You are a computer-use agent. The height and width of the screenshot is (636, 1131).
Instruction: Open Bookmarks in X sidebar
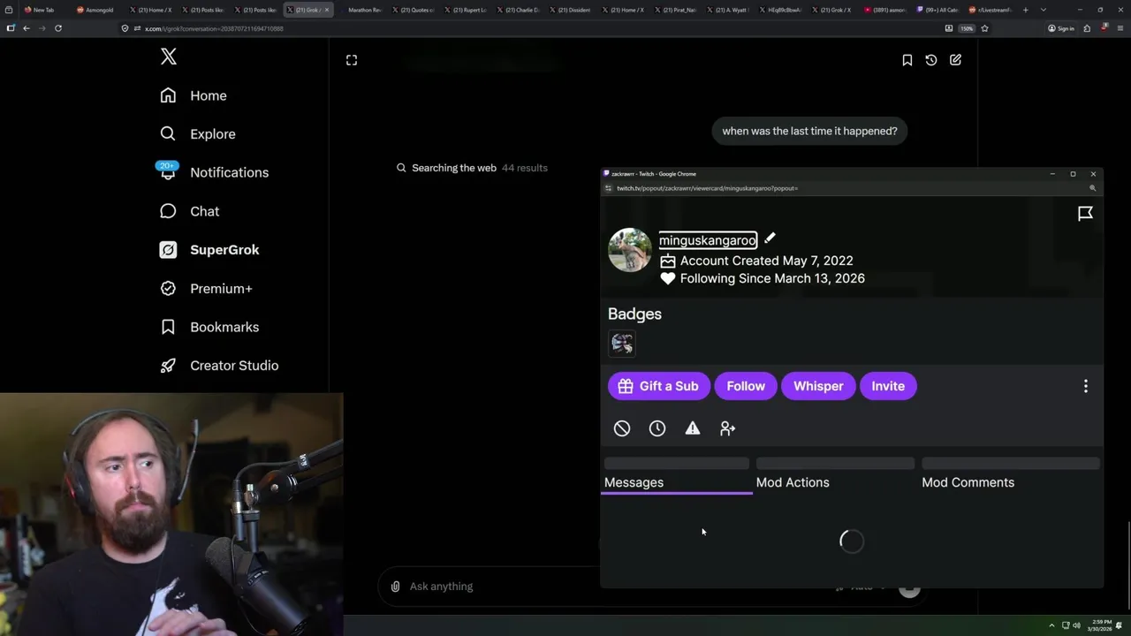pos(209,327)
